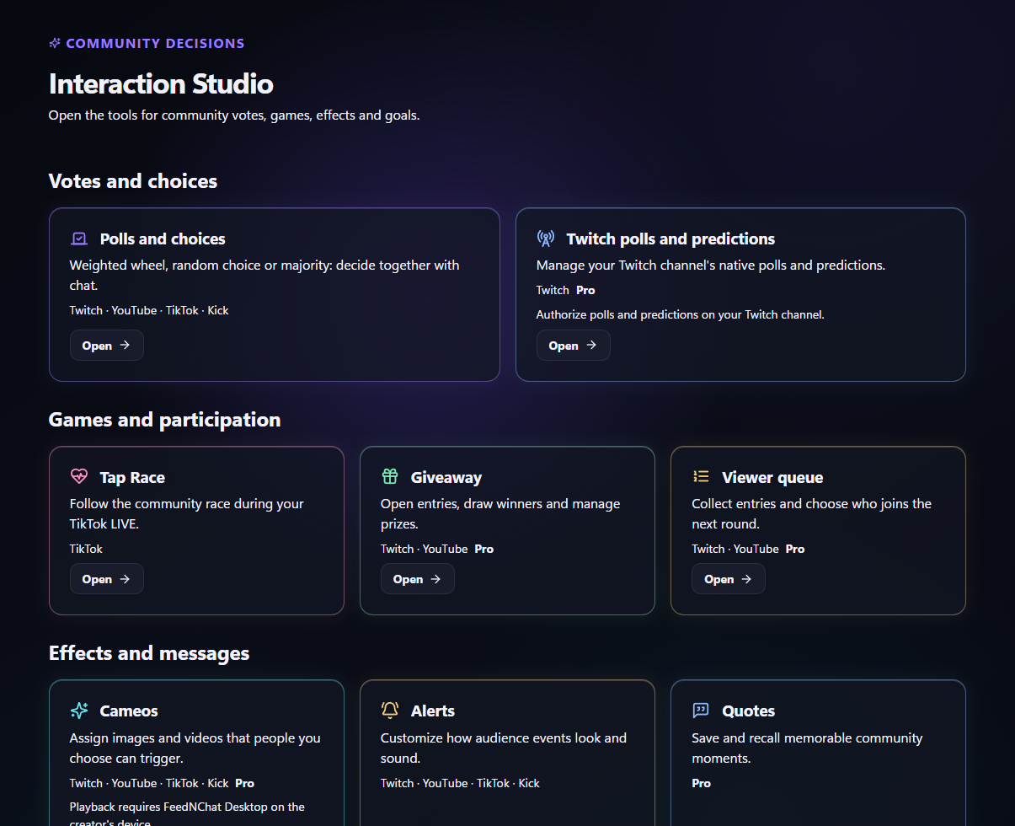
Task: Click 'Collect entries and choose who joins' text
Action: [x=811, y=513]
